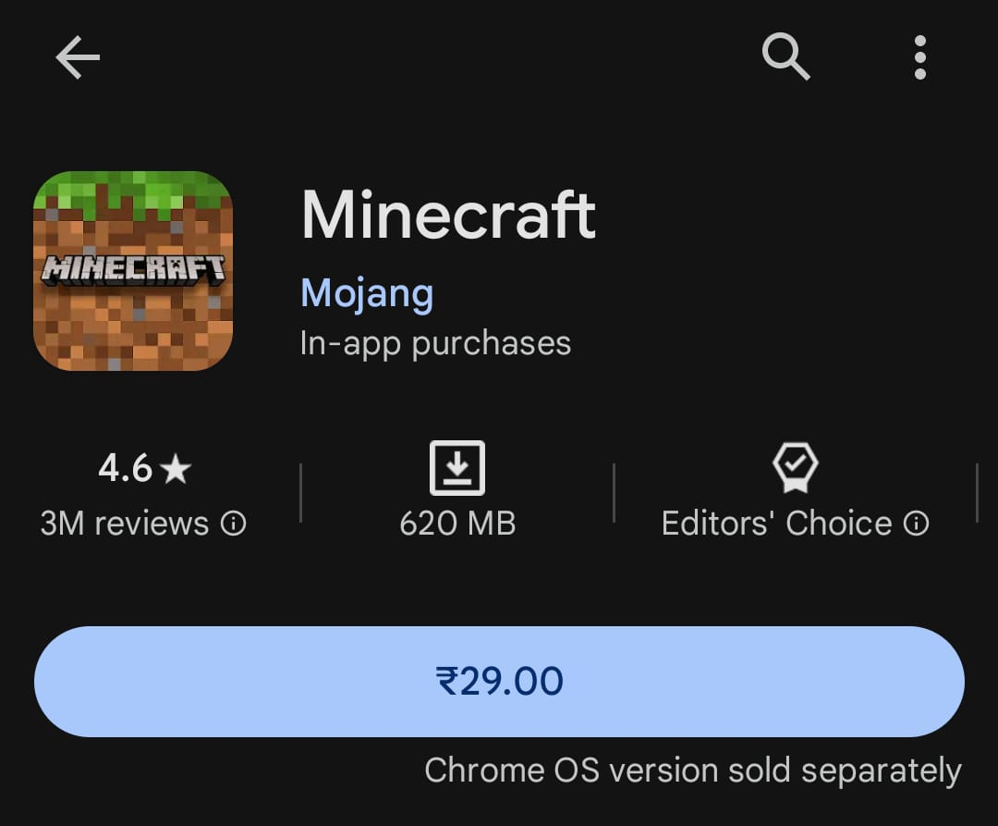998x826 pixels.
Task: Click the download size icon
Action: pyautogui.click(x=457, y=468)
